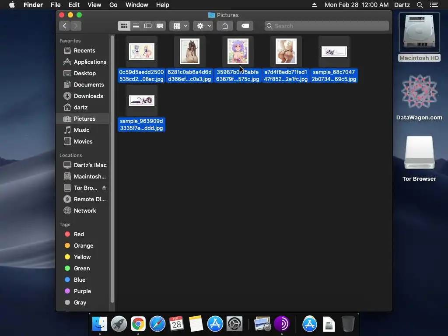Open the Finder menu
The image size is (448, 336).
pos(33,5)
